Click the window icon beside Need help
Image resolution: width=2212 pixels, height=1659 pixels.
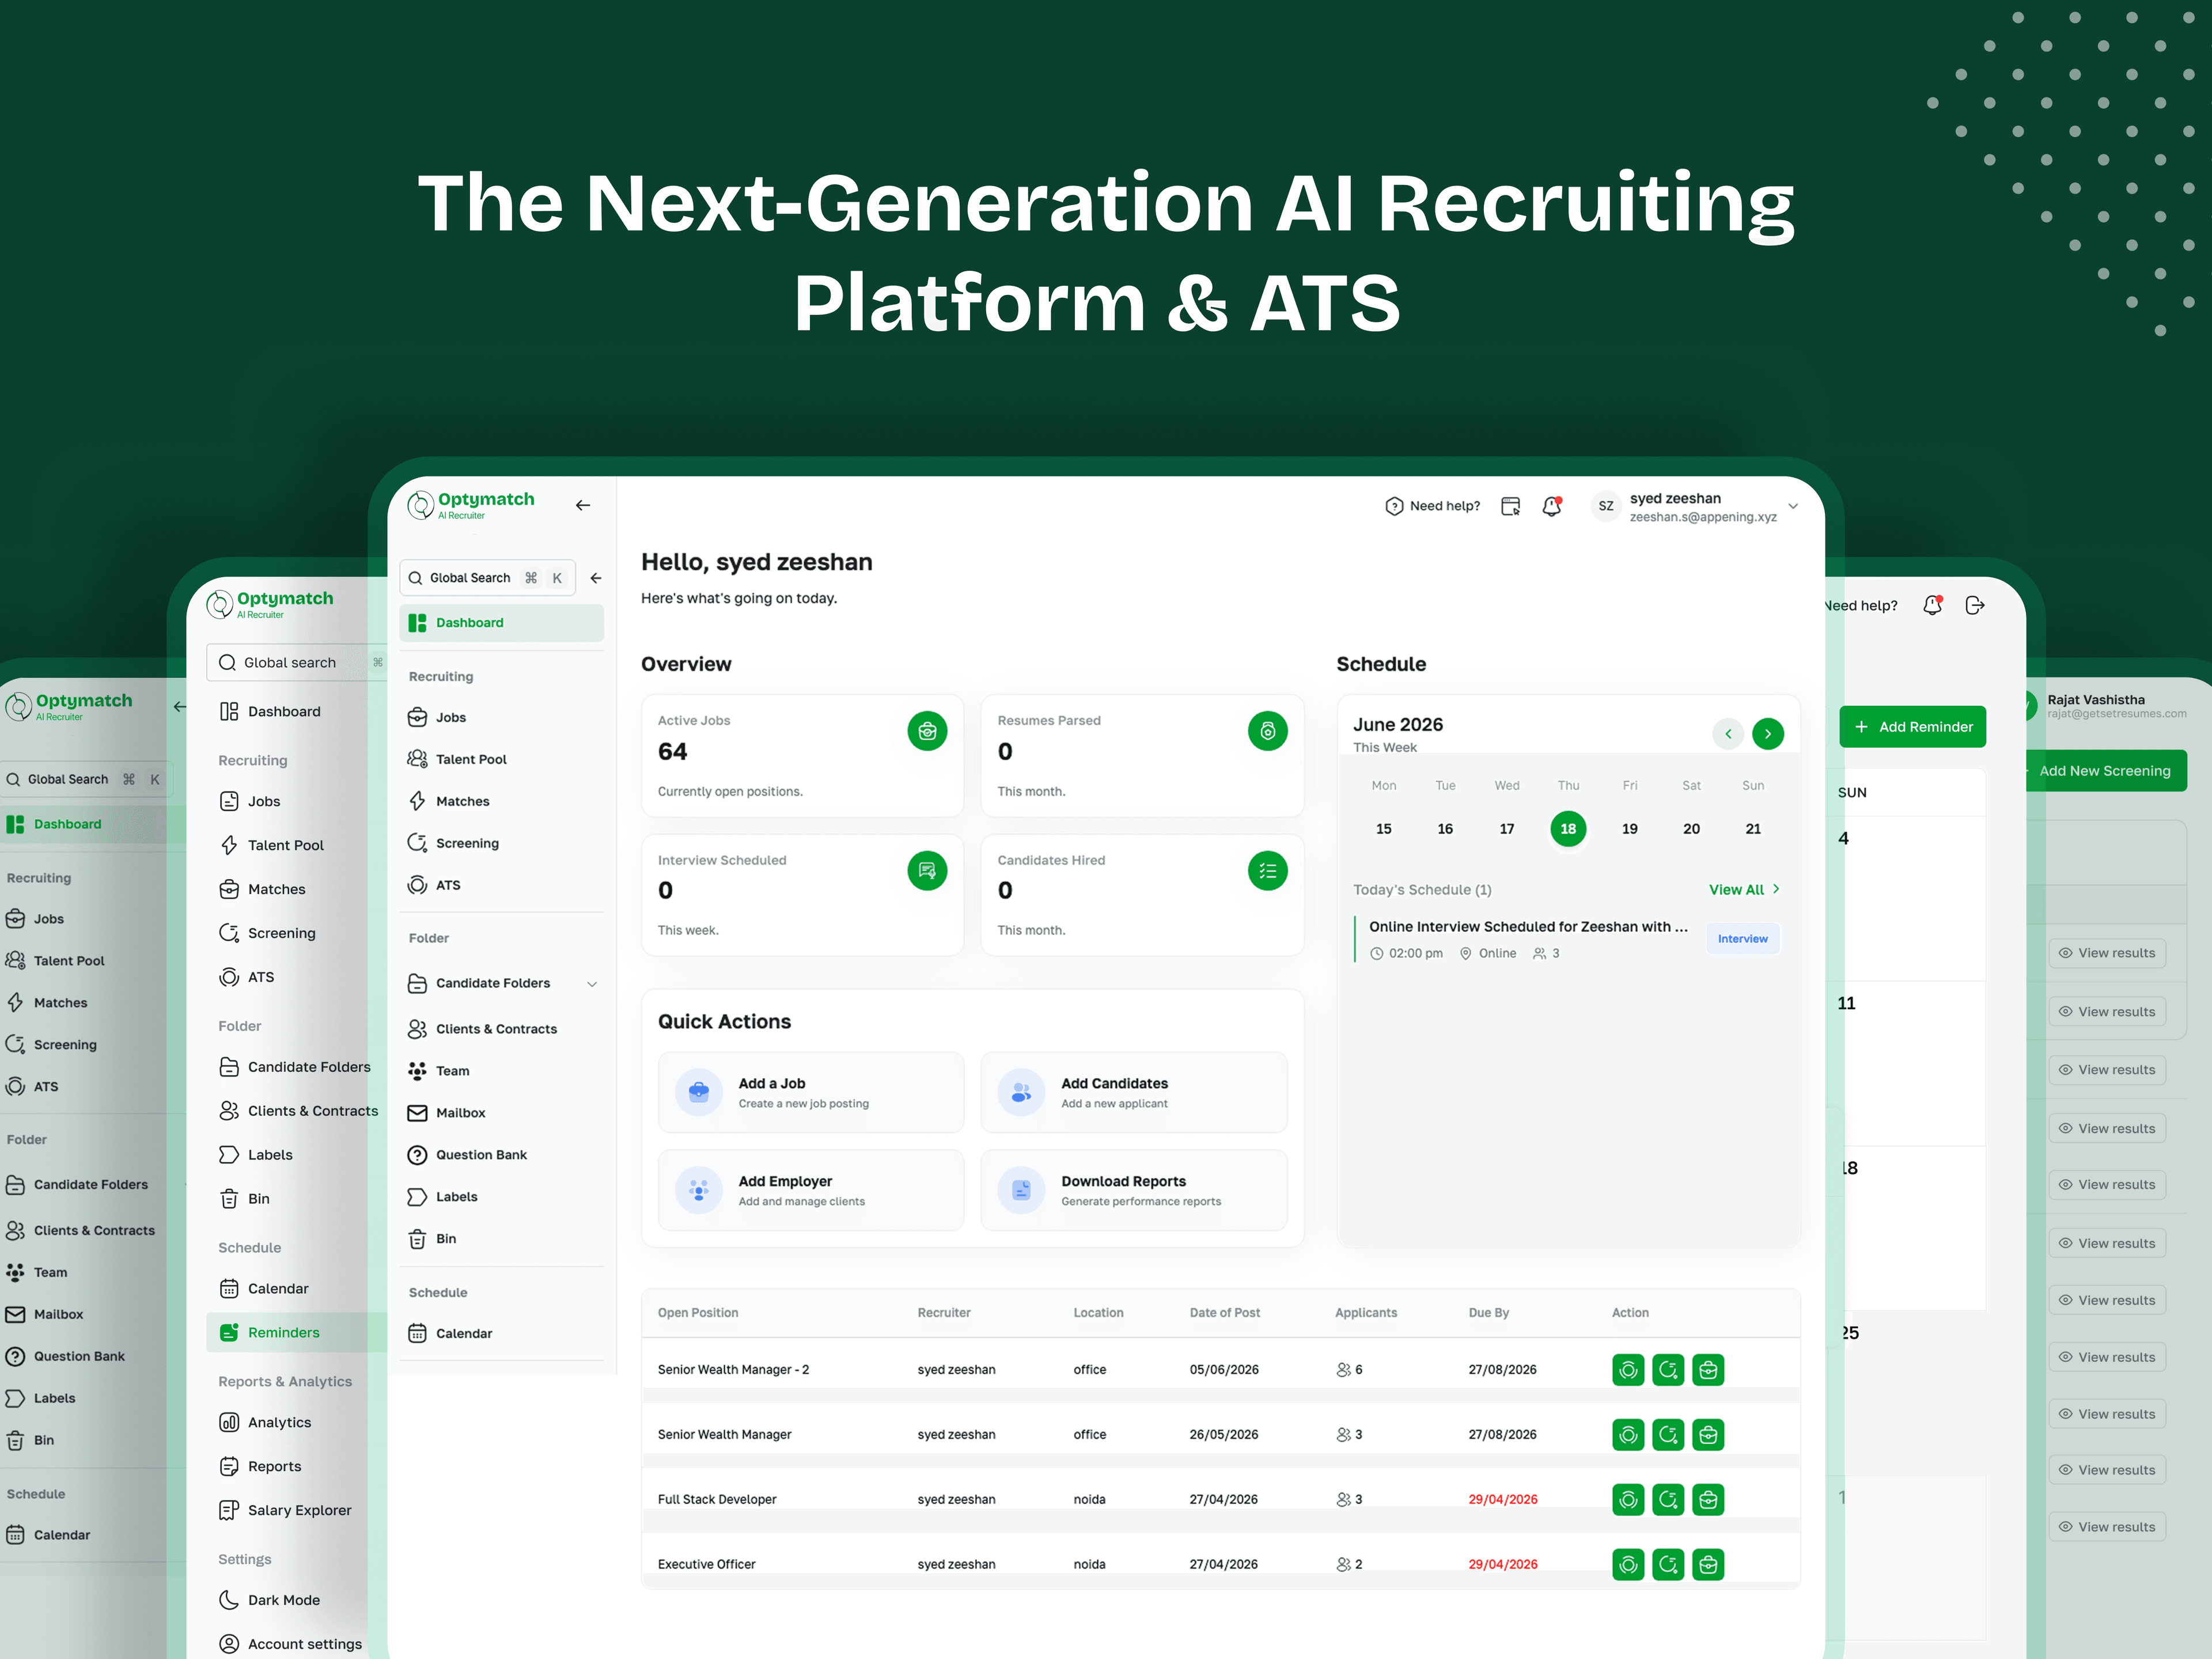click(1511, 506)
